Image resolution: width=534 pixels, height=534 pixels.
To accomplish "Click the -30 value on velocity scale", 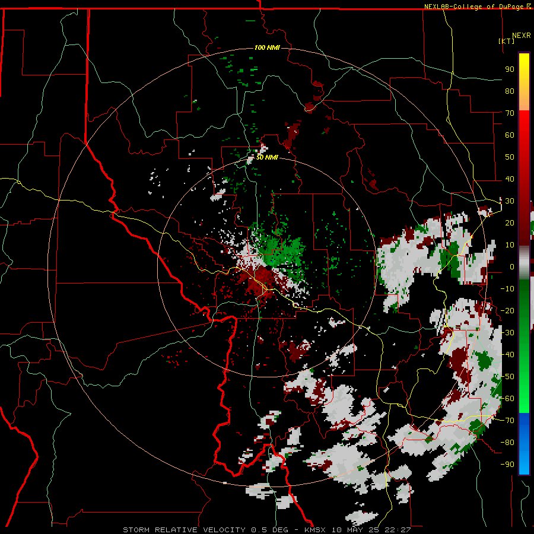I will (x=507, y=333).
